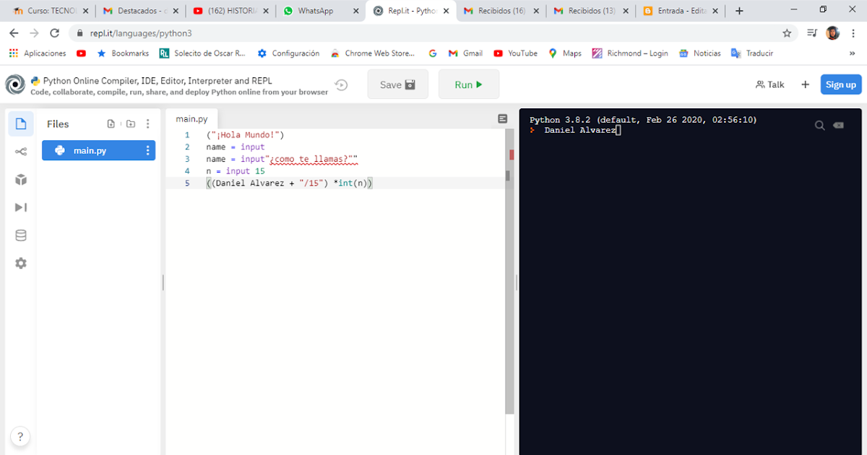Open the version control sidebar panel
This screenshot has height=455, width=867.
[21, 151]
